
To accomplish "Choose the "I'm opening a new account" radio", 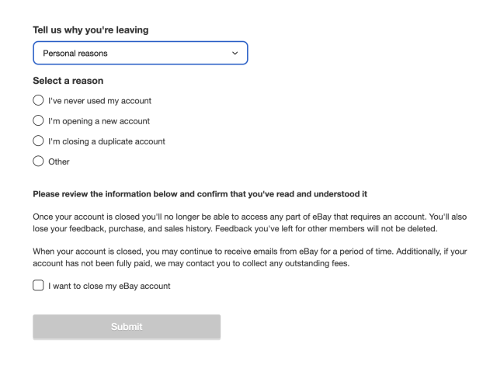I will [38, 120].
